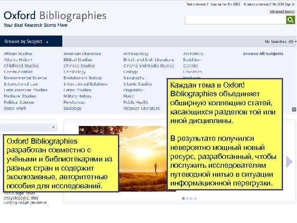297x223 pixels.
Task: Open British and Irish Literature subject
Action: (148, 60)
